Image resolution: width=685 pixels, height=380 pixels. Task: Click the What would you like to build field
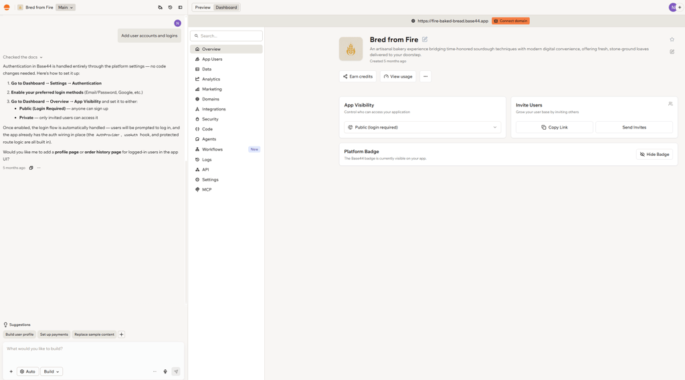click(93, 349)
